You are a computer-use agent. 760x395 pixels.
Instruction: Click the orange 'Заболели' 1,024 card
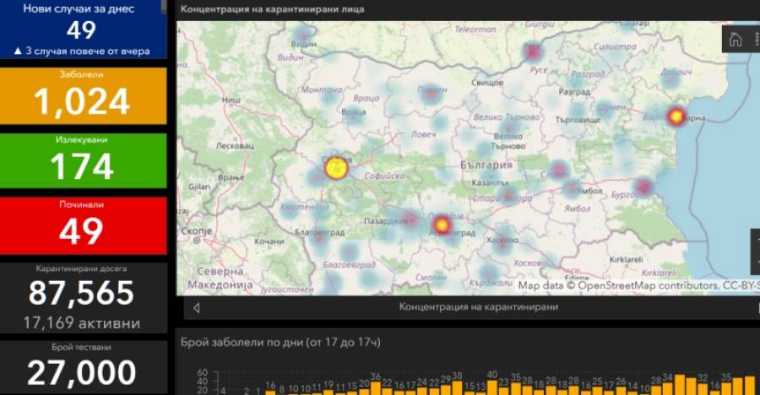83,95
